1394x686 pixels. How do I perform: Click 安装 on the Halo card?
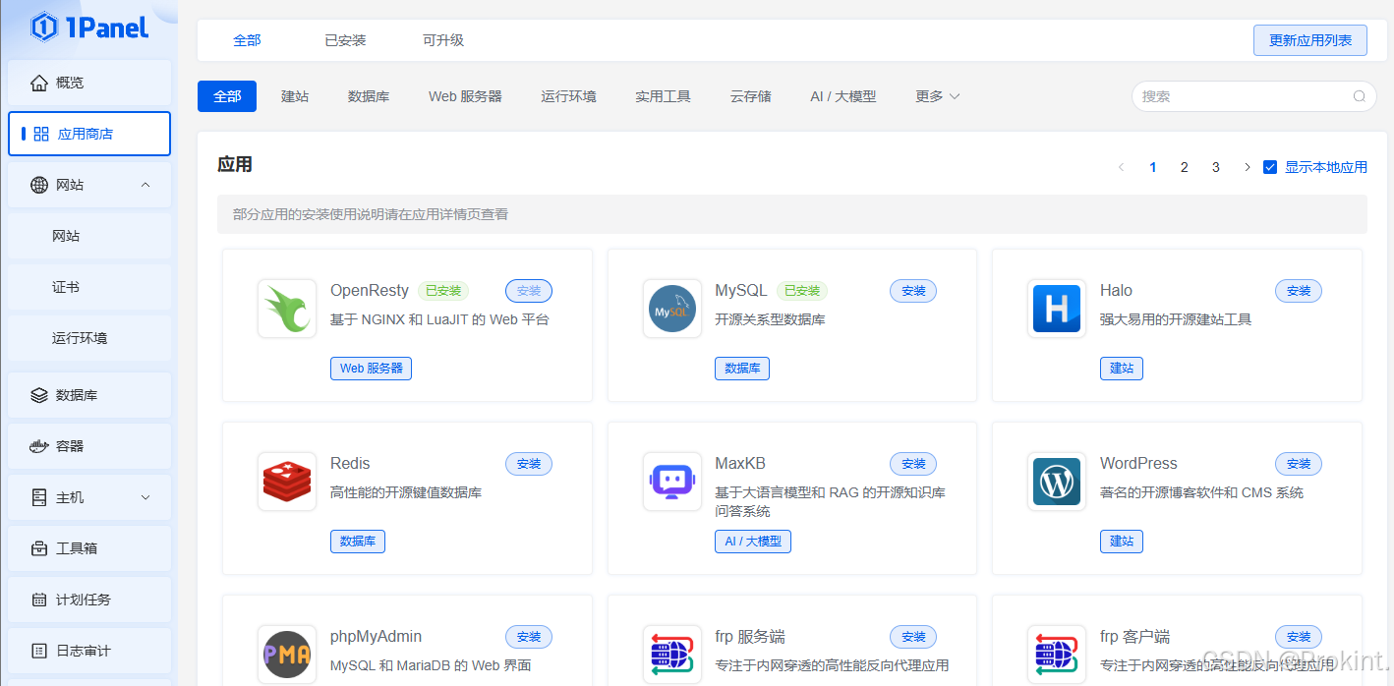coord(1299,291)
